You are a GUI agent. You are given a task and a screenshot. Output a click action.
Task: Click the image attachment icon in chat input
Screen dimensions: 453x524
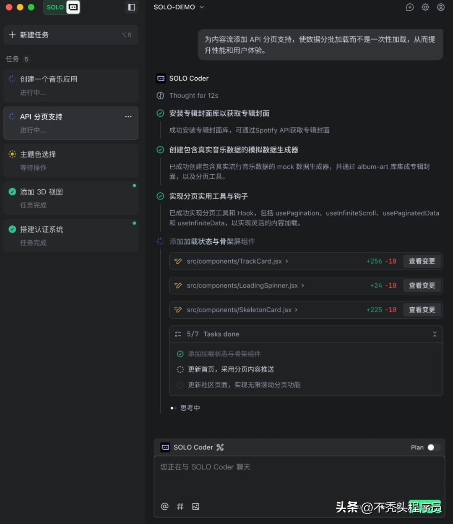[195, 506]
